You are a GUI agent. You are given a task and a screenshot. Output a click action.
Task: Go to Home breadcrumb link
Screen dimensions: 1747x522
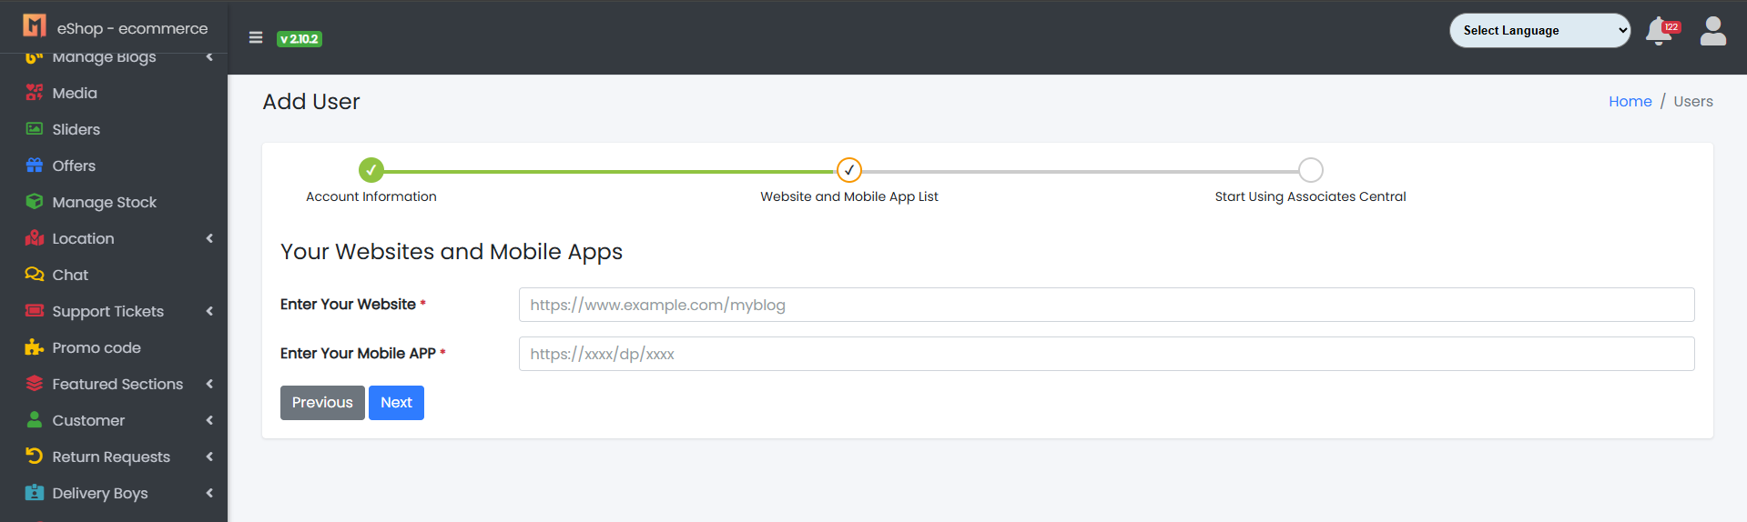coord(1630,101)
